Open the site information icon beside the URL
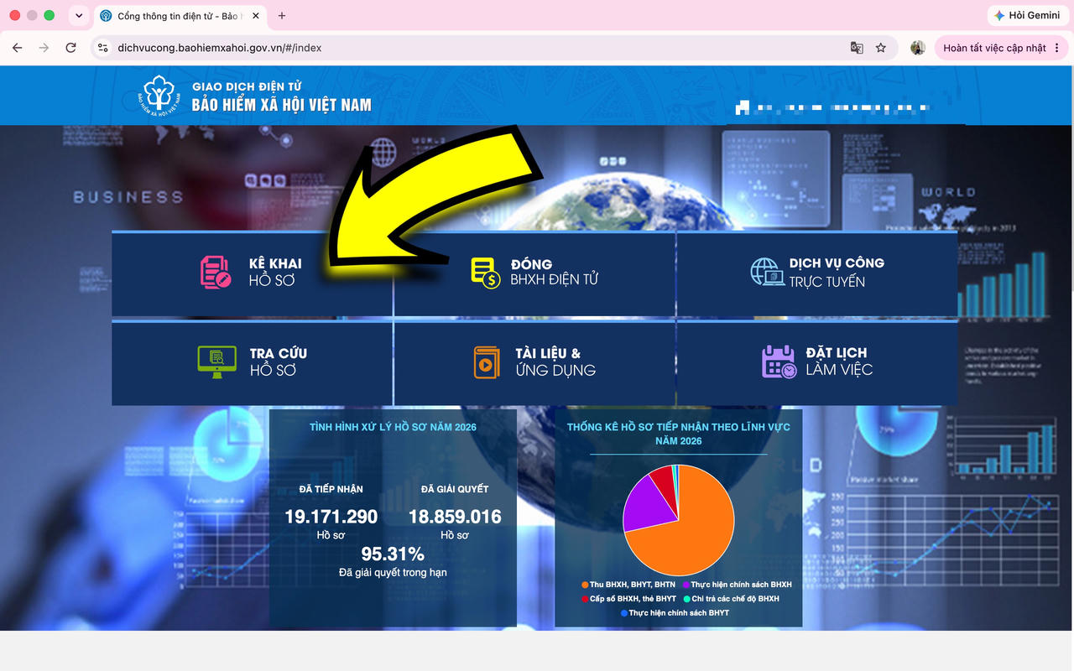The height and width of the screenshot is (671, 1074). pyautogui.click(x=103, y=48)
